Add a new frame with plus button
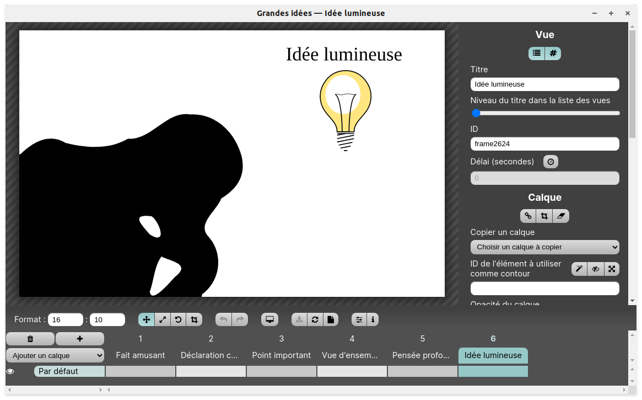The width and height of the screenshot is (642, 400). [x=80, y=339]
